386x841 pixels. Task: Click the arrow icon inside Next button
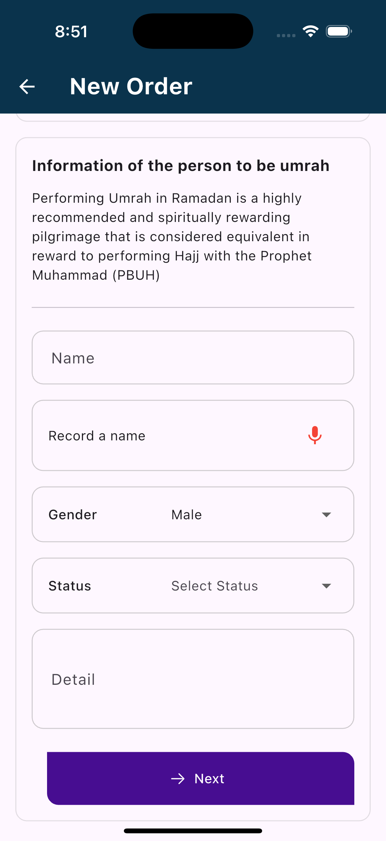click(x=178, y=779)
